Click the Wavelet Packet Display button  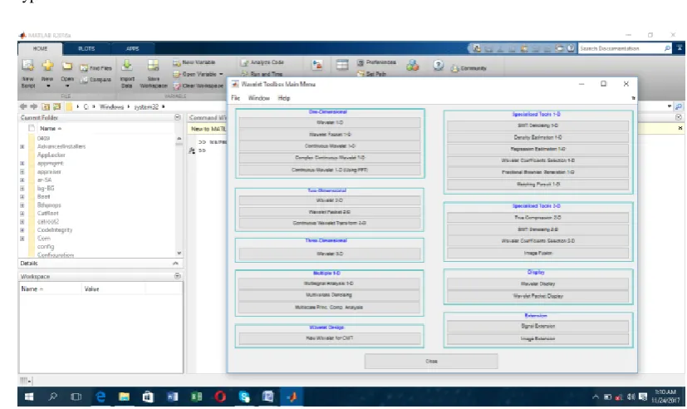click(537, 296)
